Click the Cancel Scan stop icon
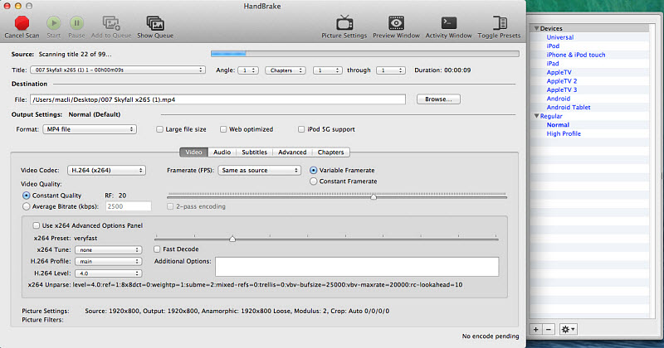This screenshot has height=348, width=664. coord(22,23)
